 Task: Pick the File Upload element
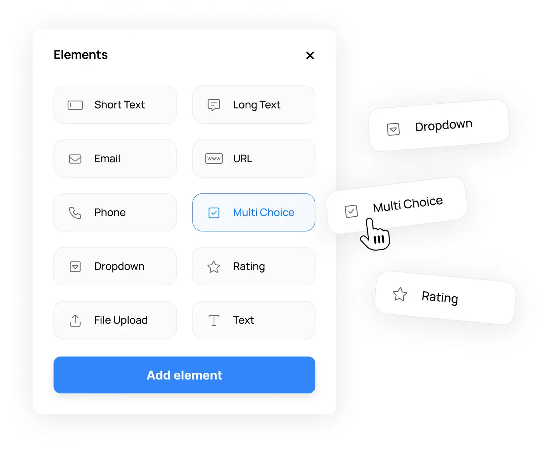115,320
